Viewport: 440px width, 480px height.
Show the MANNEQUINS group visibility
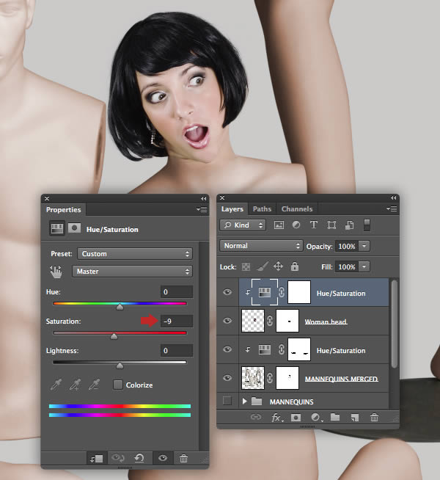[227, 401]
